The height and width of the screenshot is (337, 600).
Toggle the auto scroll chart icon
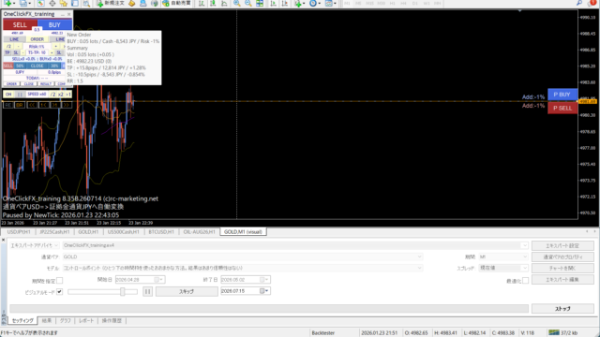click(x=273, y=4)
